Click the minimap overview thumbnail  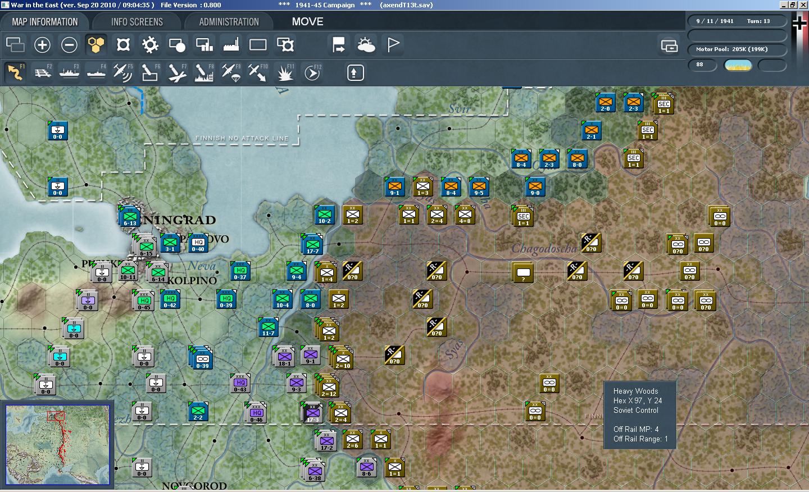[x=58, y=444]
